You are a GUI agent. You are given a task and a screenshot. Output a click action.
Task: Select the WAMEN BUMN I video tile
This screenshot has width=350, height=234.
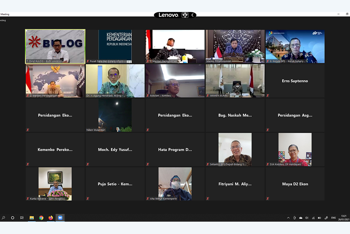pos(235,81)
